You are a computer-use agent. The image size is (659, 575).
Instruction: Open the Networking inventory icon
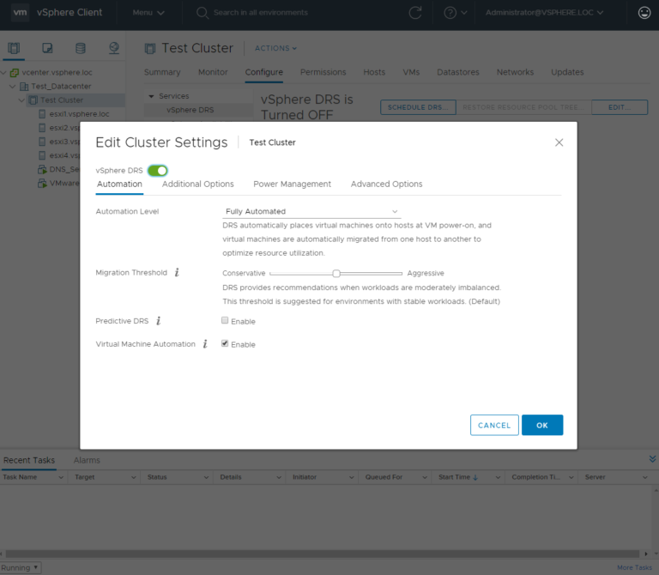point(114,48)
